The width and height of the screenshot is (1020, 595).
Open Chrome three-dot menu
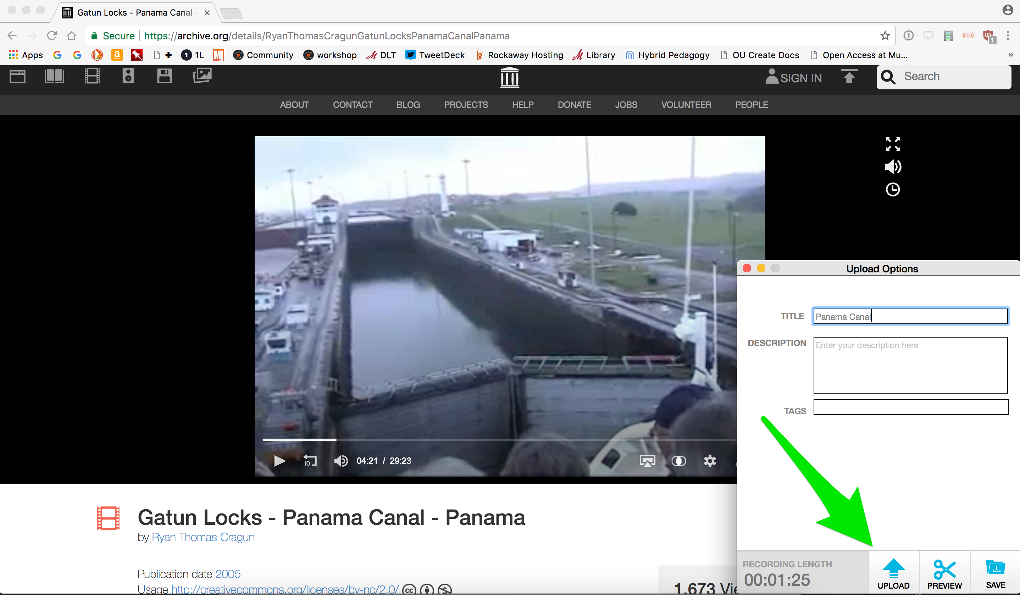click(x=1008, y=35)
